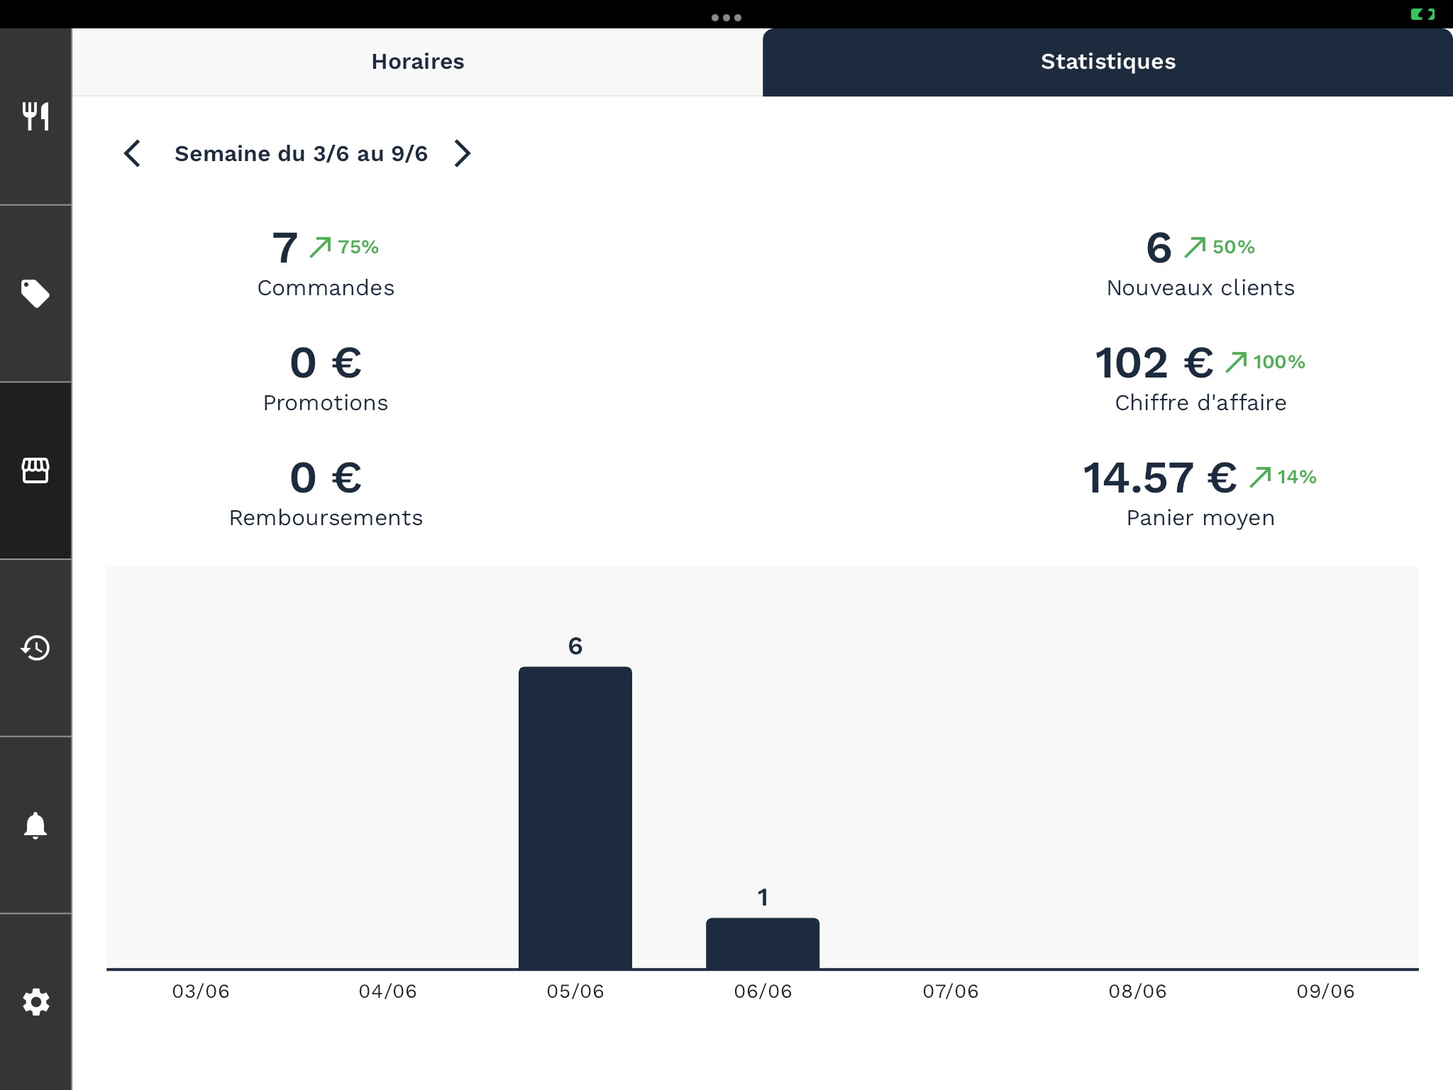Click the Chiffre d'affaire label
This screenshot has width=1453, height=1090.
1200,402
